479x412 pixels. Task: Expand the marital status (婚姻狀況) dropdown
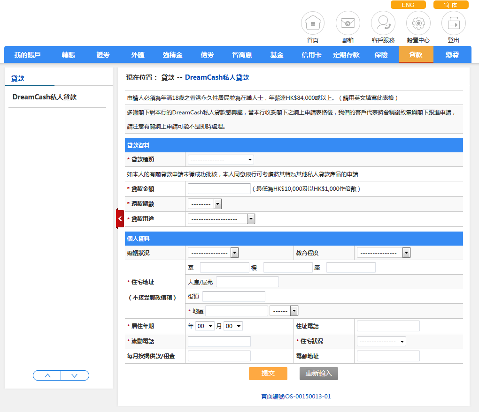(x=213, y=253)
